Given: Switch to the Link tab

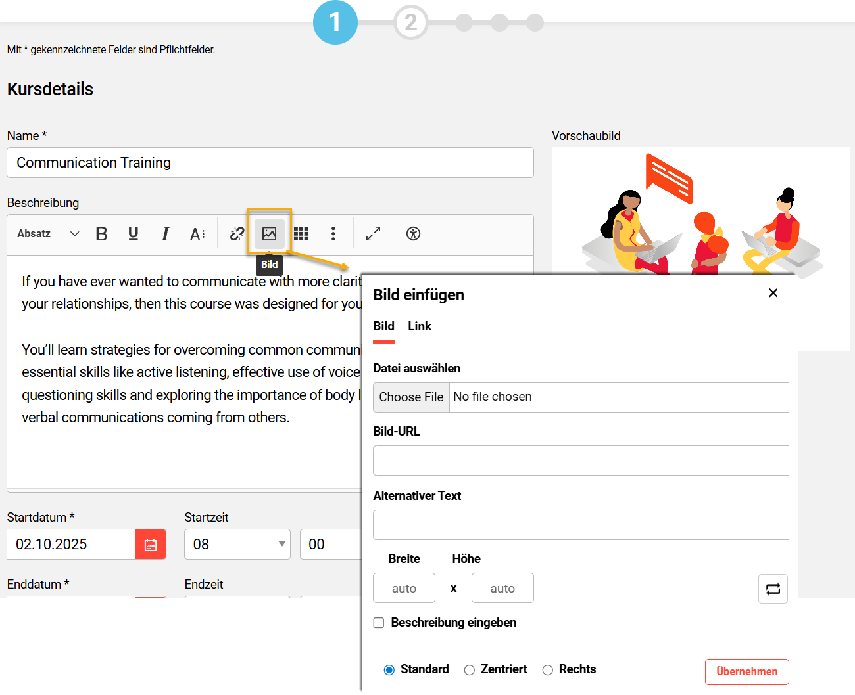Looking at the screenshot, I should 420,326.
